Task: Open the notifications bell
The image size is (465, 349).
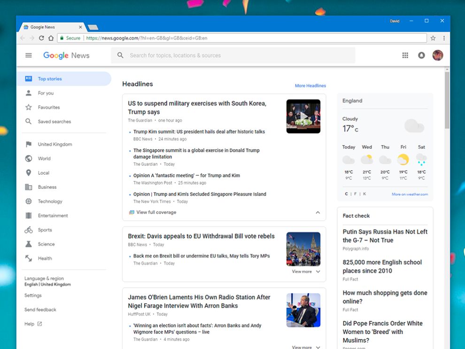Action: (x=421, y=55)
